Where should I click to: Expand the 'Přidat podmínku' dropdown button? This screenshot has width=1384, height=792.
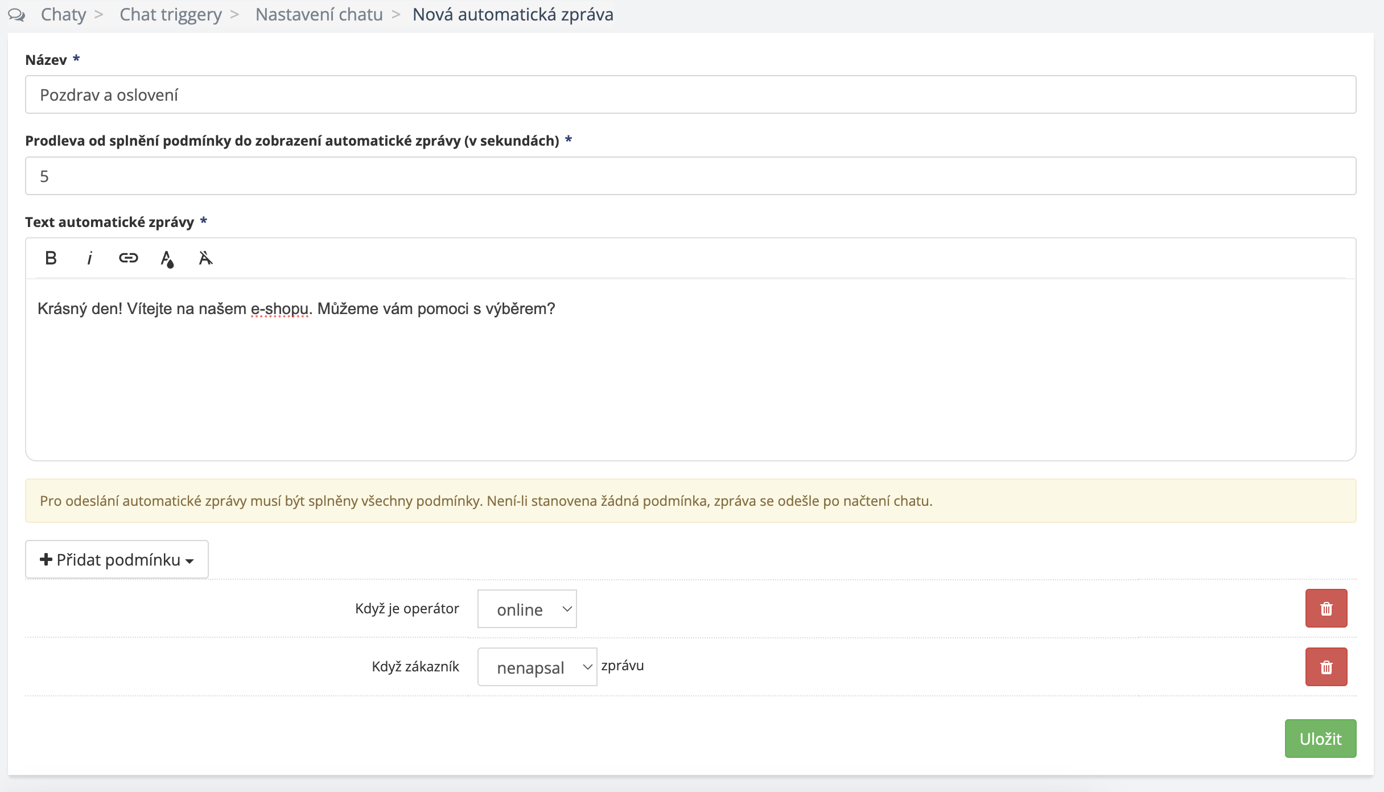[117, 560]
